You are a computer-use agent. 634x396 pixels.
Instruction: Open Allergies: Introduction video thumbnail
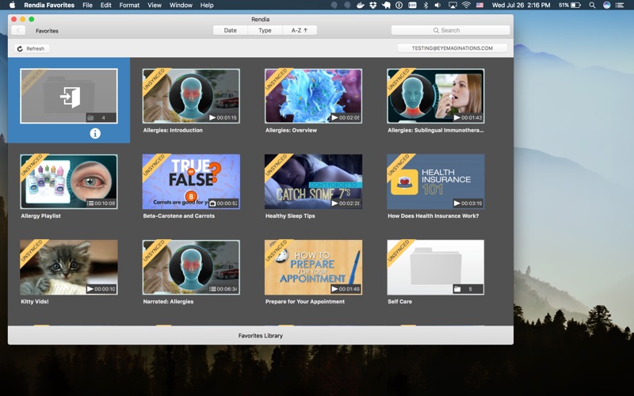click(x=191, y=96)
